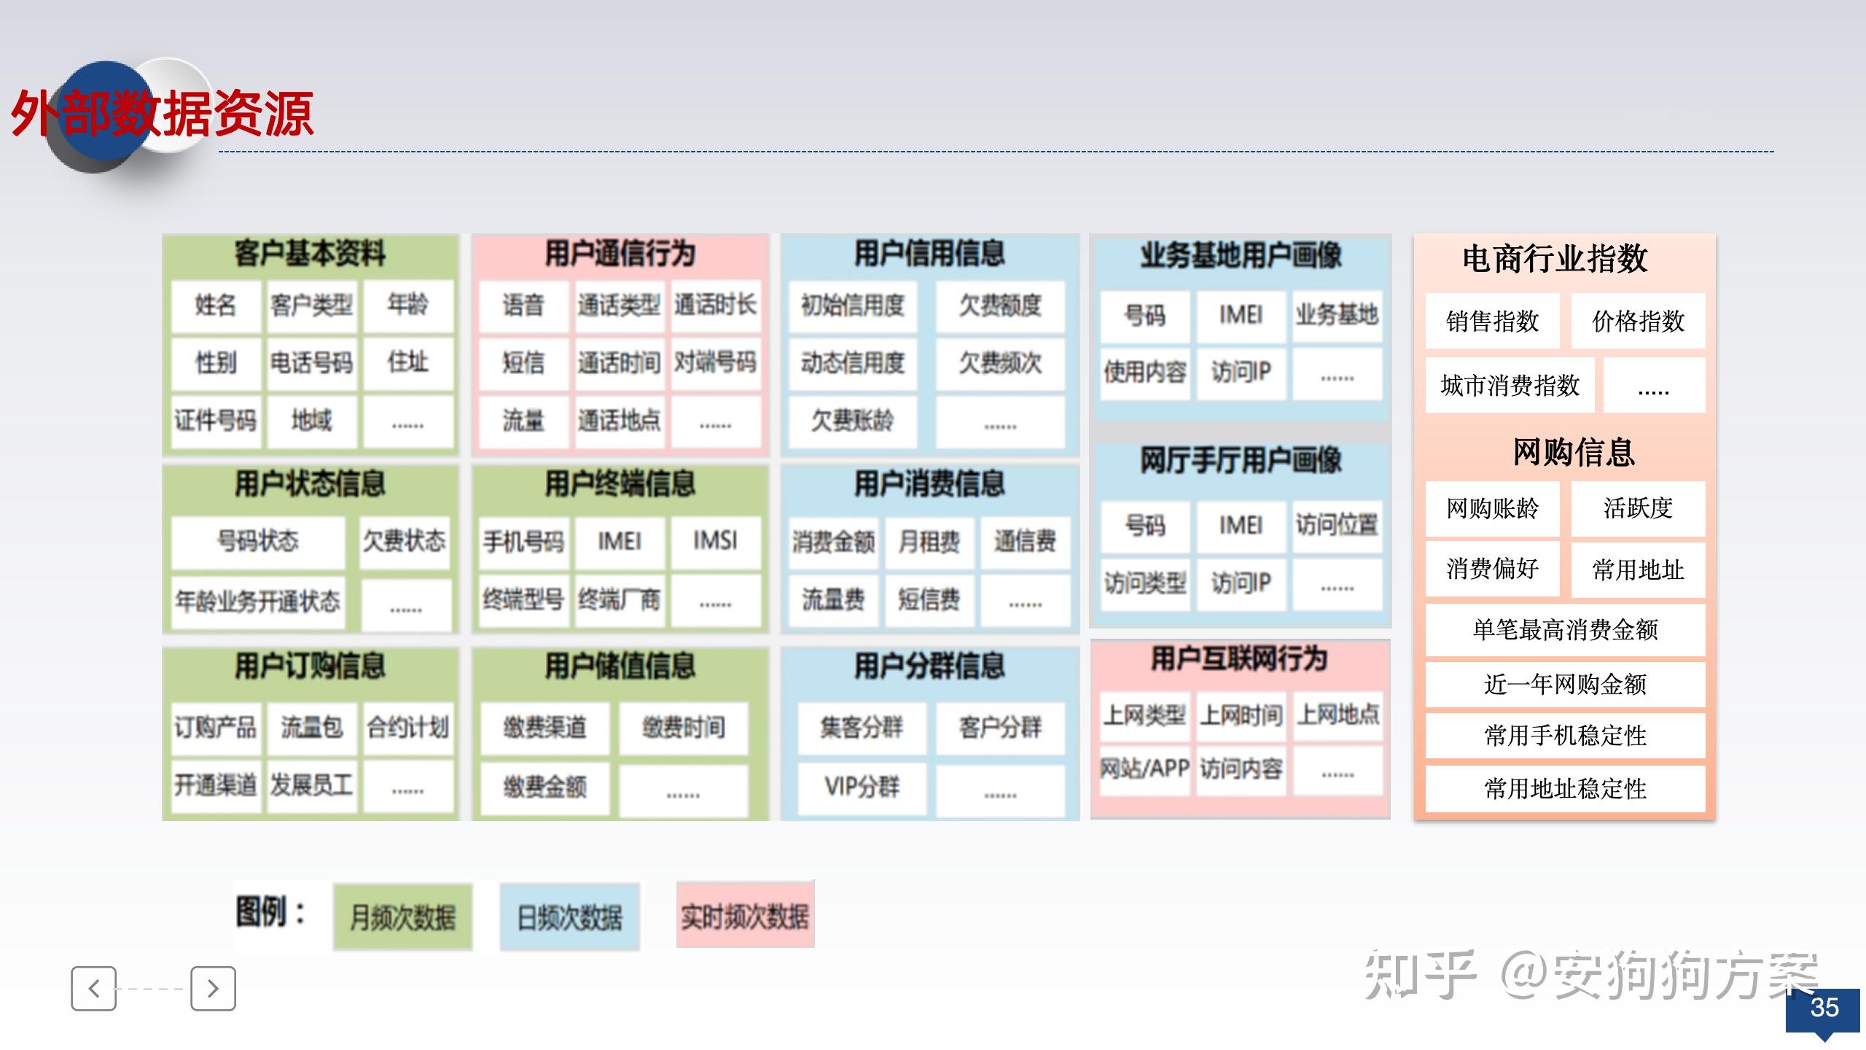Select the 客户基本资料 panel header
The image size is (1866, 1050).
(309, 255)
